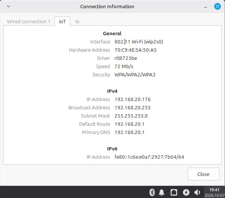Screen dimensions: 225x198
Task: Select the security value WPA/WPA2/WPA3
Action: 135,74
